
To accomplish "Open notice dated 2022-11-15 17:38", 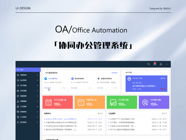I will point(137,123).
